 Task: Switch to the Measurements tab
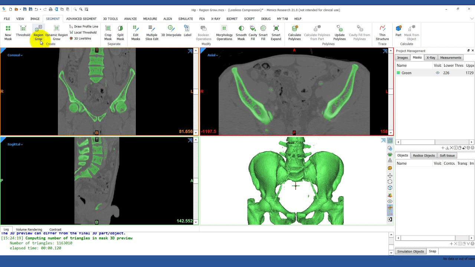tap(451, 57)
